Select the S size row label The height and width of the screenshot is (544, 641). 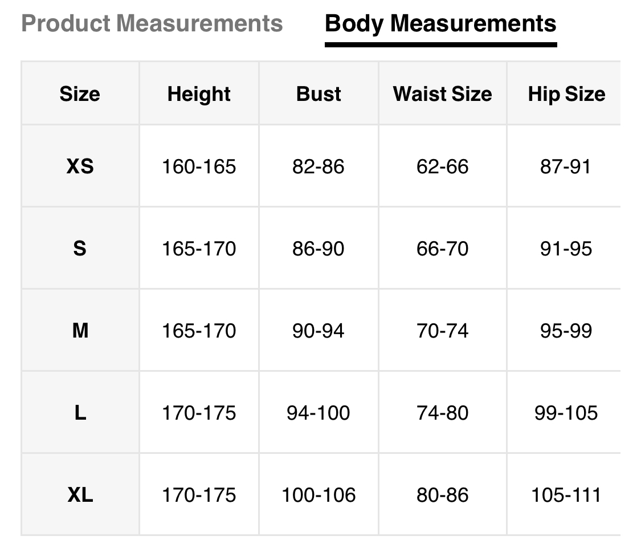pos(80,249)
